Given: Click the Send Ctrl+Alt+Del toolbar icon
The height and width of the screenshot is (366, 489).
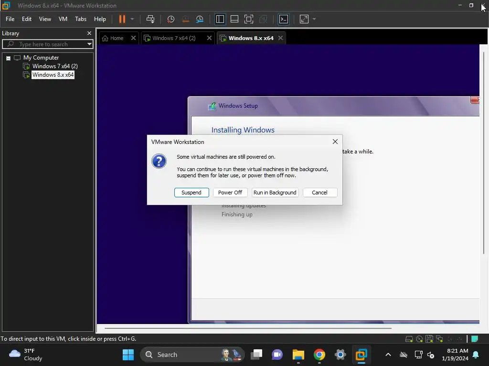Looking at the screenshot, I should pyautogui.click(x=150, y=19).
